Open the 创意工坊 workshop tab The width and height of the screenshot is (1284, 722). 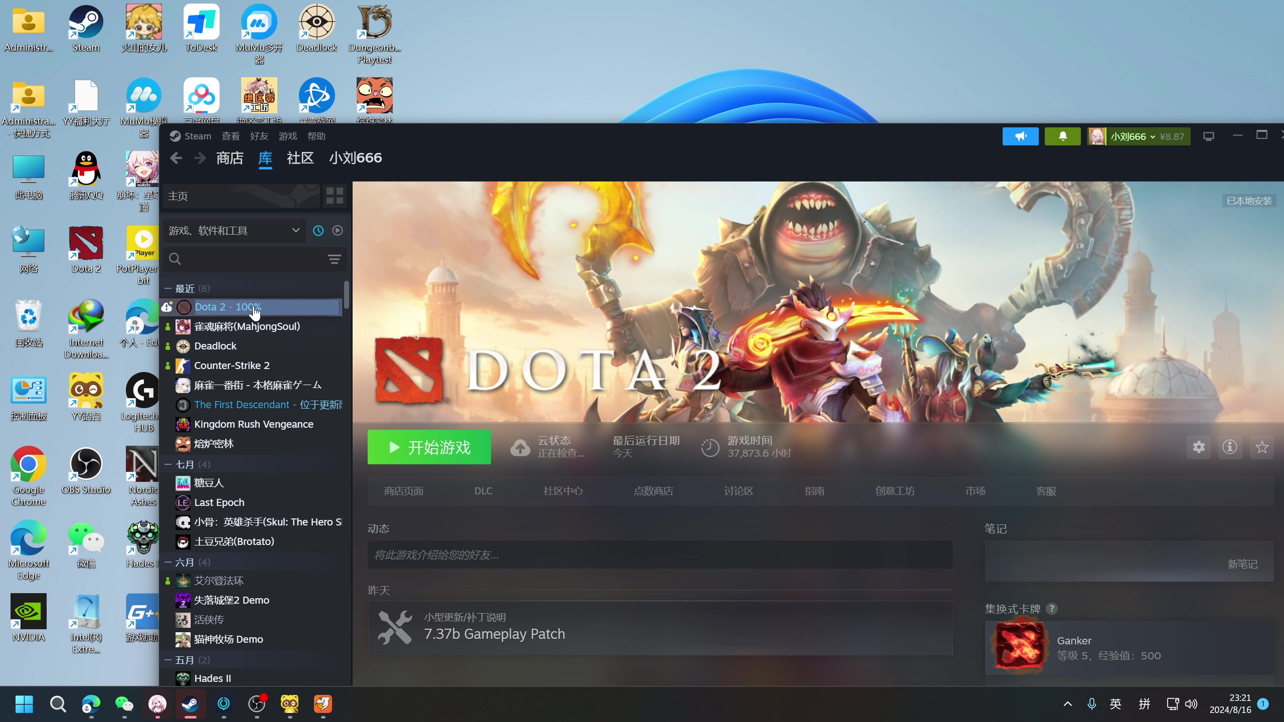895,491
